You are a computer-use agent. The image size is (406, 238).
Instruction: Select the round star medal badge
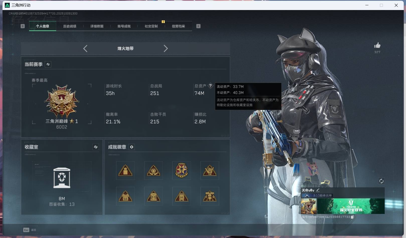[182, 171]
